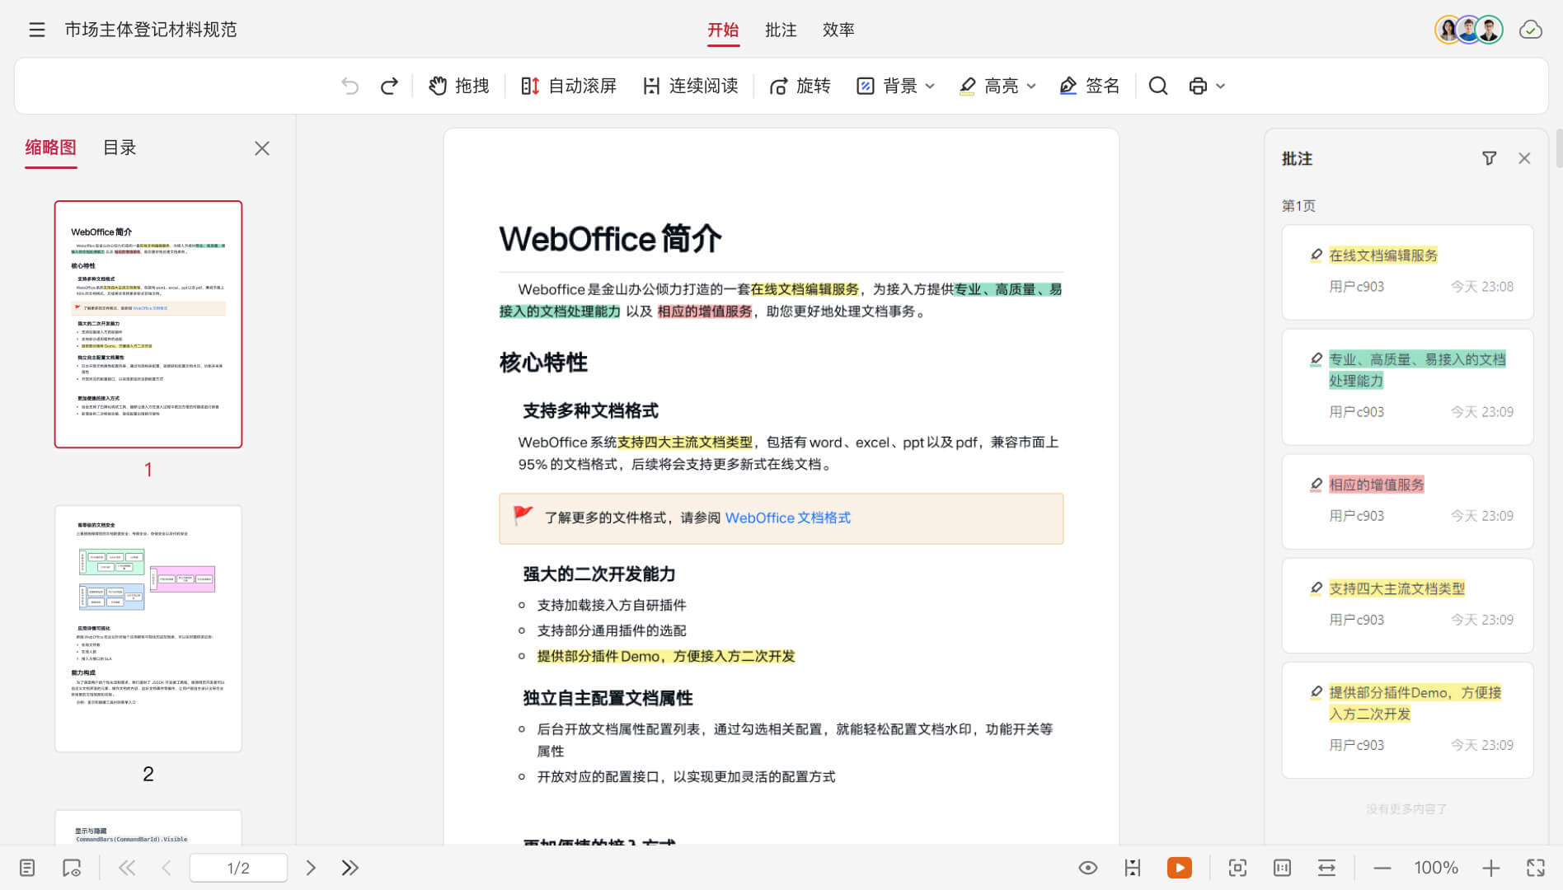Click the highlighted bullet 提供部分插件 Demo
This screenshot has height=890, width=1563.
[x=666, y=657]
